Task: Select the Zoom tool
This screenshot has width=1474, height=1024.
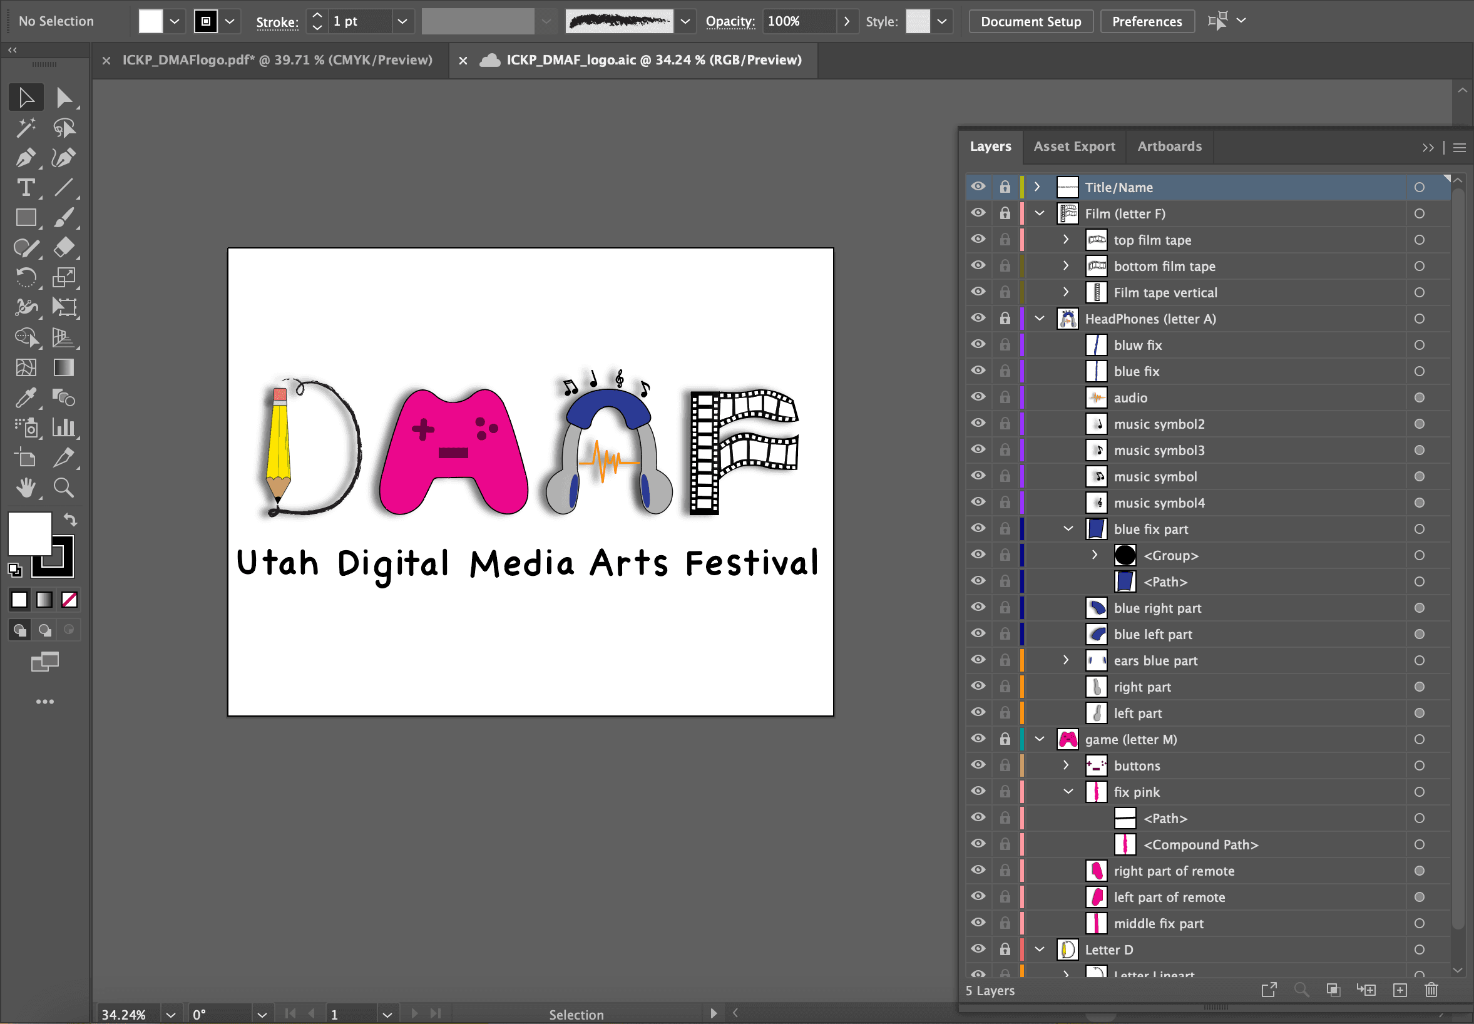Action: click(63, 488)
